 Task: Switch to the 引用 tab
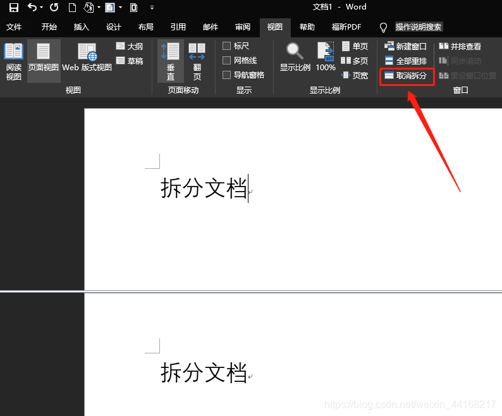click(x=178, y=27)
